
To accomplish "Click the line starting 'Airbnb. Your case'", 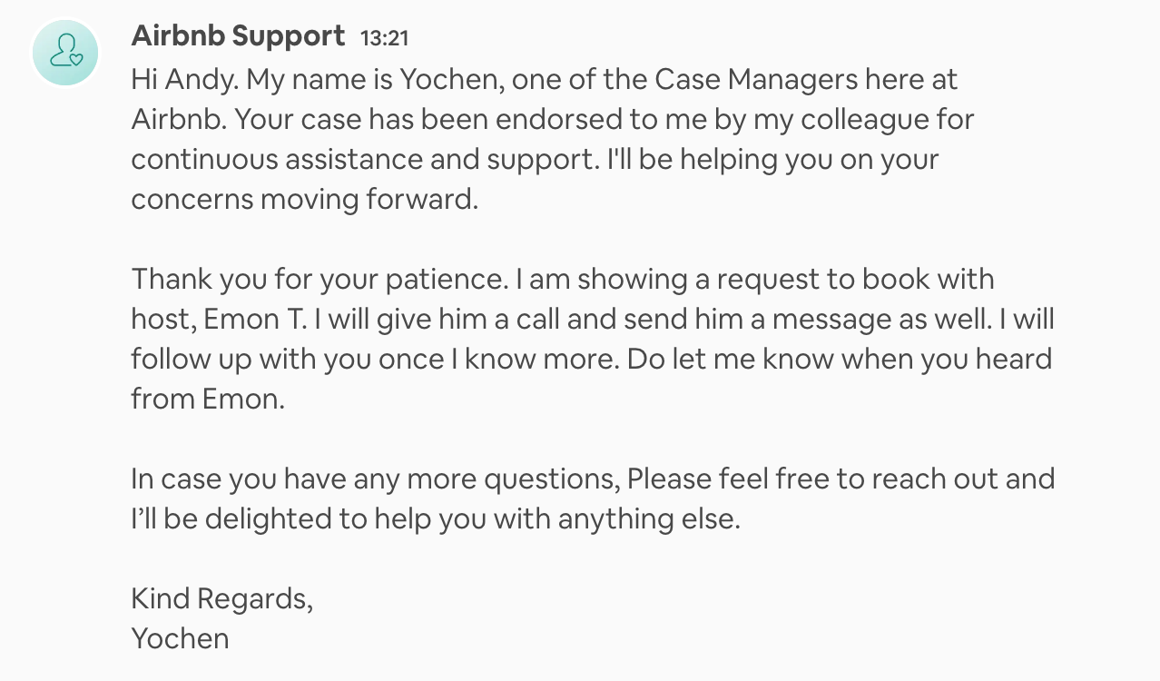I will (x=553, y=120).
